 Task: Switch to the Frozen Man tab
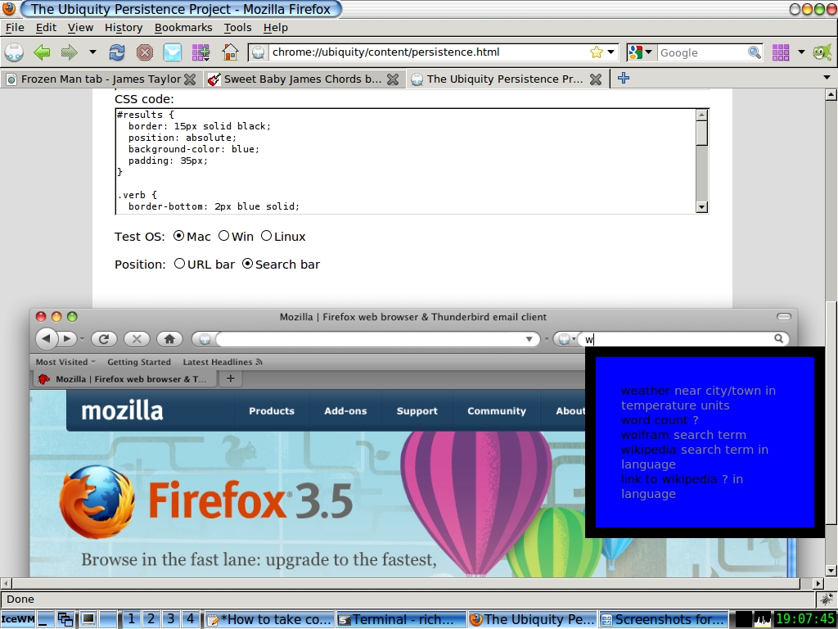pos(101,79)
